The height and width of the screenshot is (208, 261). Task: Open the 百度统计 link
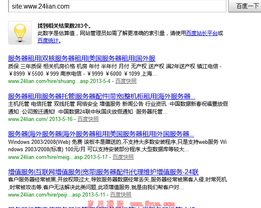point(48,40)
